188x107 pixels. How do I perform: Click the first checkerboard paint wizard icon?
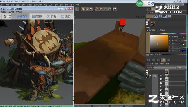pos(83,9)
